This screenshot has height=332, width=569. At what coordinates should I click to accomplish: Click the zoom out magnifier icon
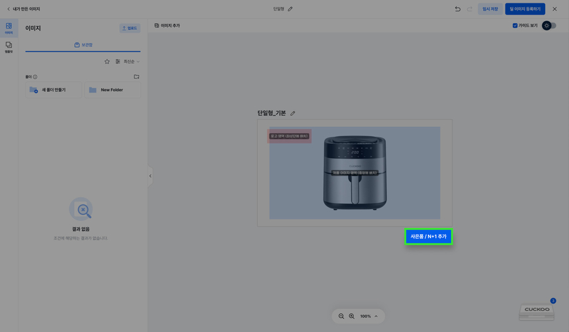coord(341,316)
